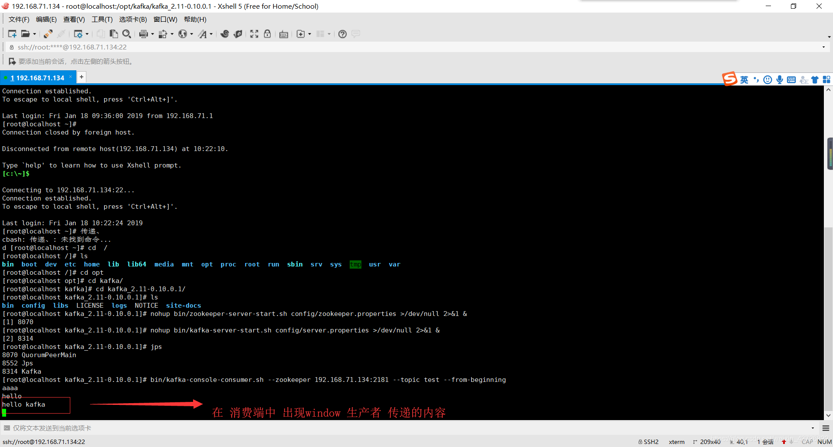The image size is (833, 447).
Task: Expand the properties dropdown arrow
Action: (x=87, y=34)
